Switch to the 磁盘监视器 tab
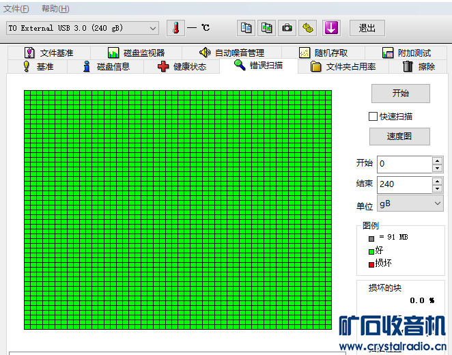The height and width of the screenshot is (355, 452). coord(136,53)
